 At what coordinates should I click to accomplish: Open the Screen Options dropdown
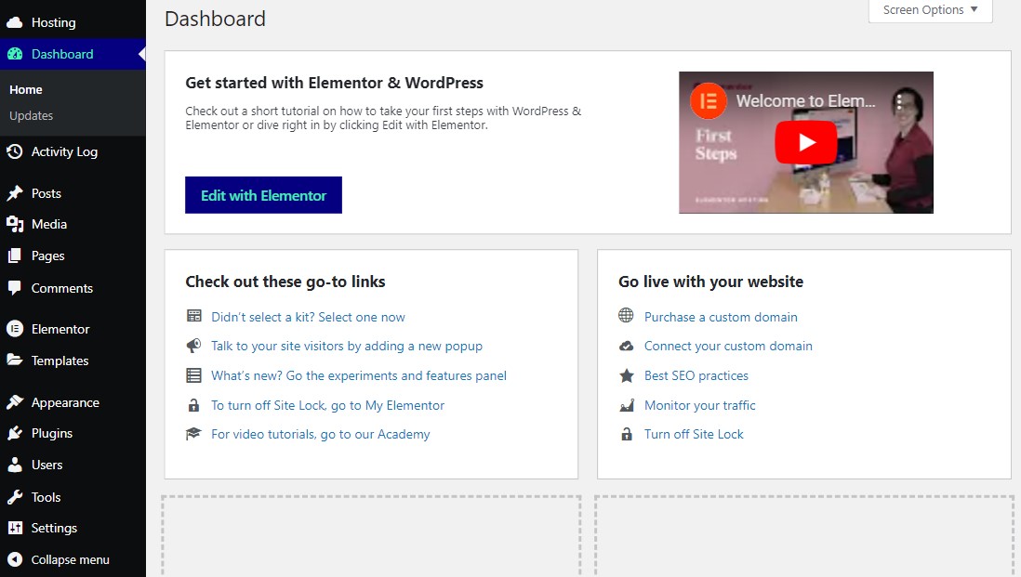pyautogui.click(x=931, y=10)
